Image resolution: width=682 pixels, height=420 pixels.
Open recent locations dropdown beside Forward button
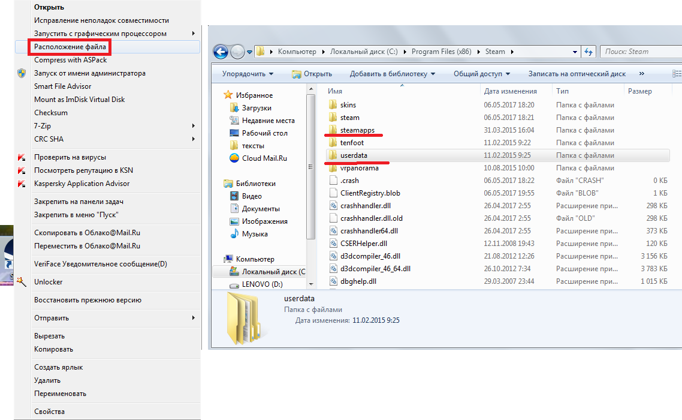click(250, 52)
